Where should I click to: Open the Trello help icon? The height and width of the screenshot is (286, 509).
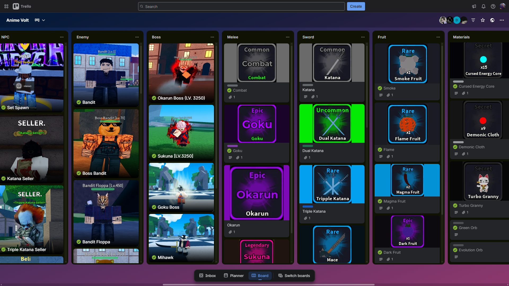(x=493, y=6)
